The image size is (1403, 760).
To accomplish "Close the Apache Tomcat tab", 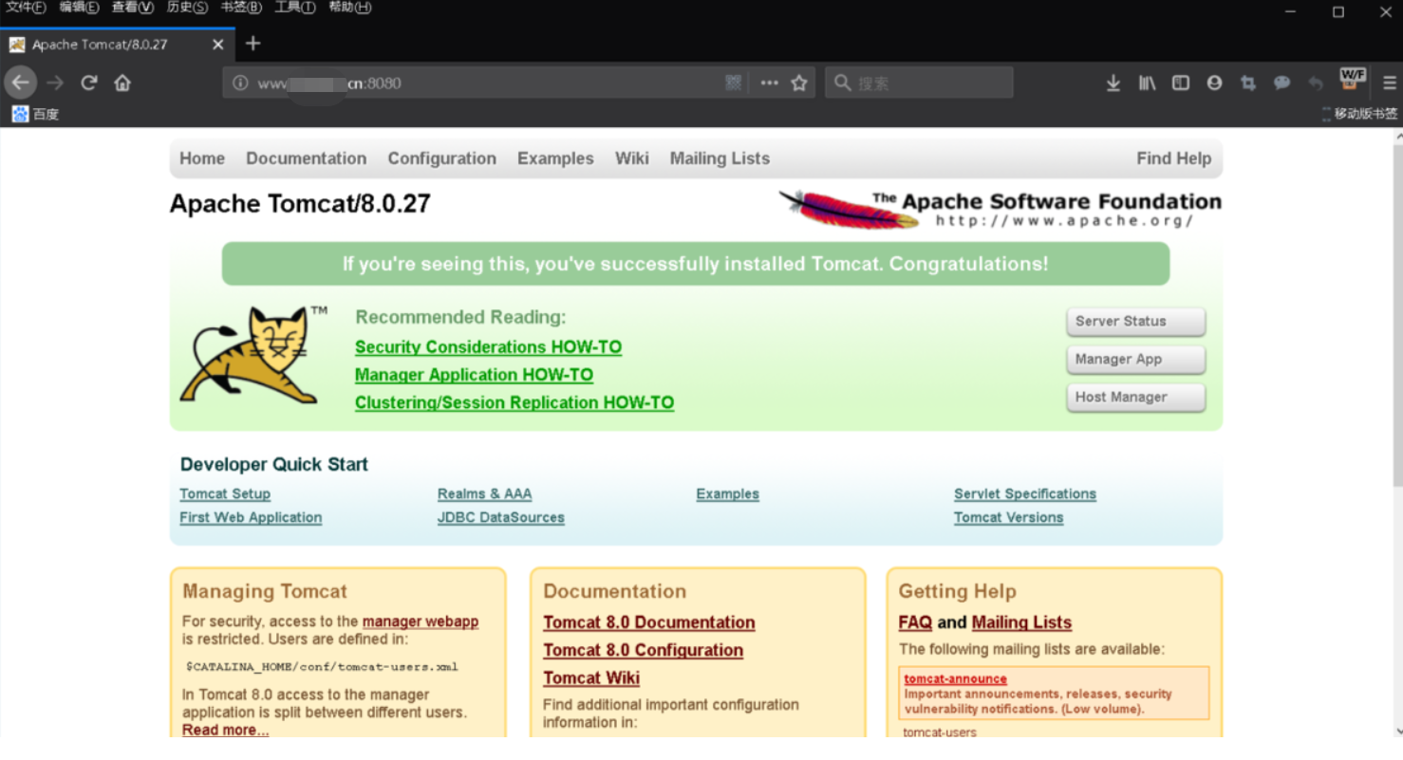I will click(217, 45).
